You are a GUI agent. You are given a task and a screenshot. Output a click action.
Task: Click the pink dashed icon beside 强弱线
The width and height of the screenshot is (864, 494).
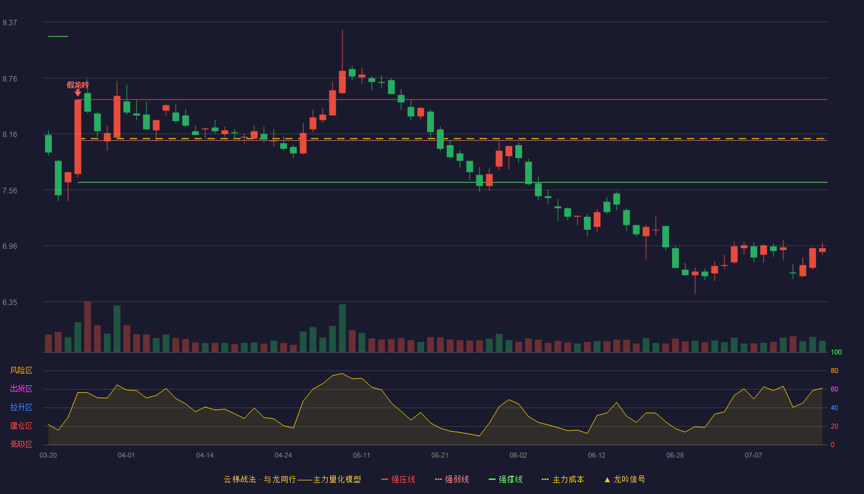coord(438,480)
